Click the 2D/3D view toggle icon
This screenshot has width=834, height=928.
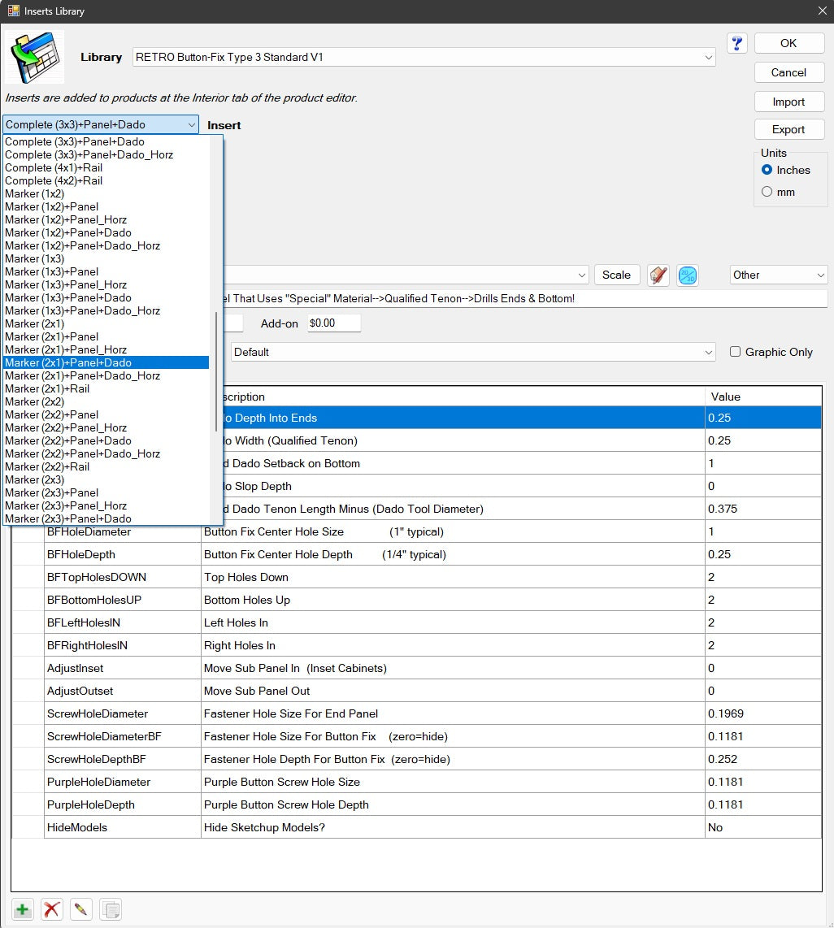pyautogui.click(x=687, y=275)
